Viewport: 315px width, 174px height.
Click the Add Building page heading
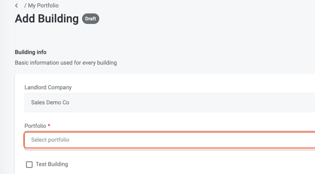click(46, 19)
